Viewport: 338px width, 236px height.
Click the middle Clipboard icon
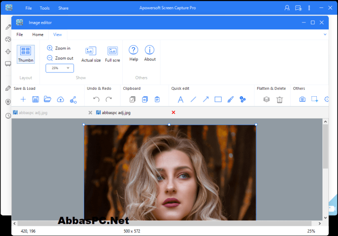click(145, 99)
